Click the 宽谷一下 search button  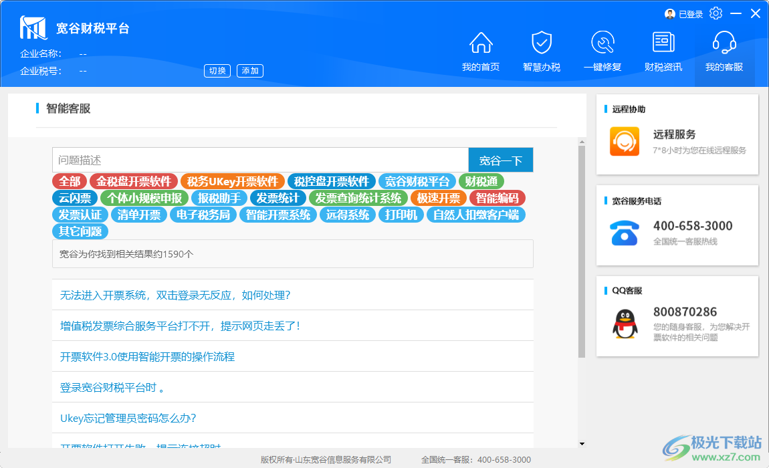[501, 160]
